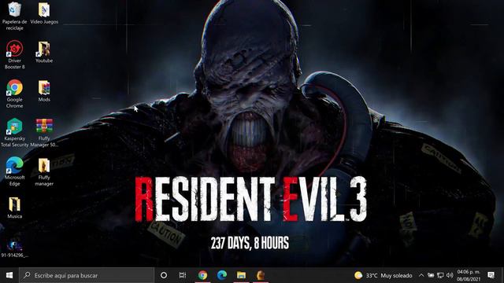Screen dimensions: 504x283
Task: Select the 91-914296 image file icon
Action: click(14, 248)
